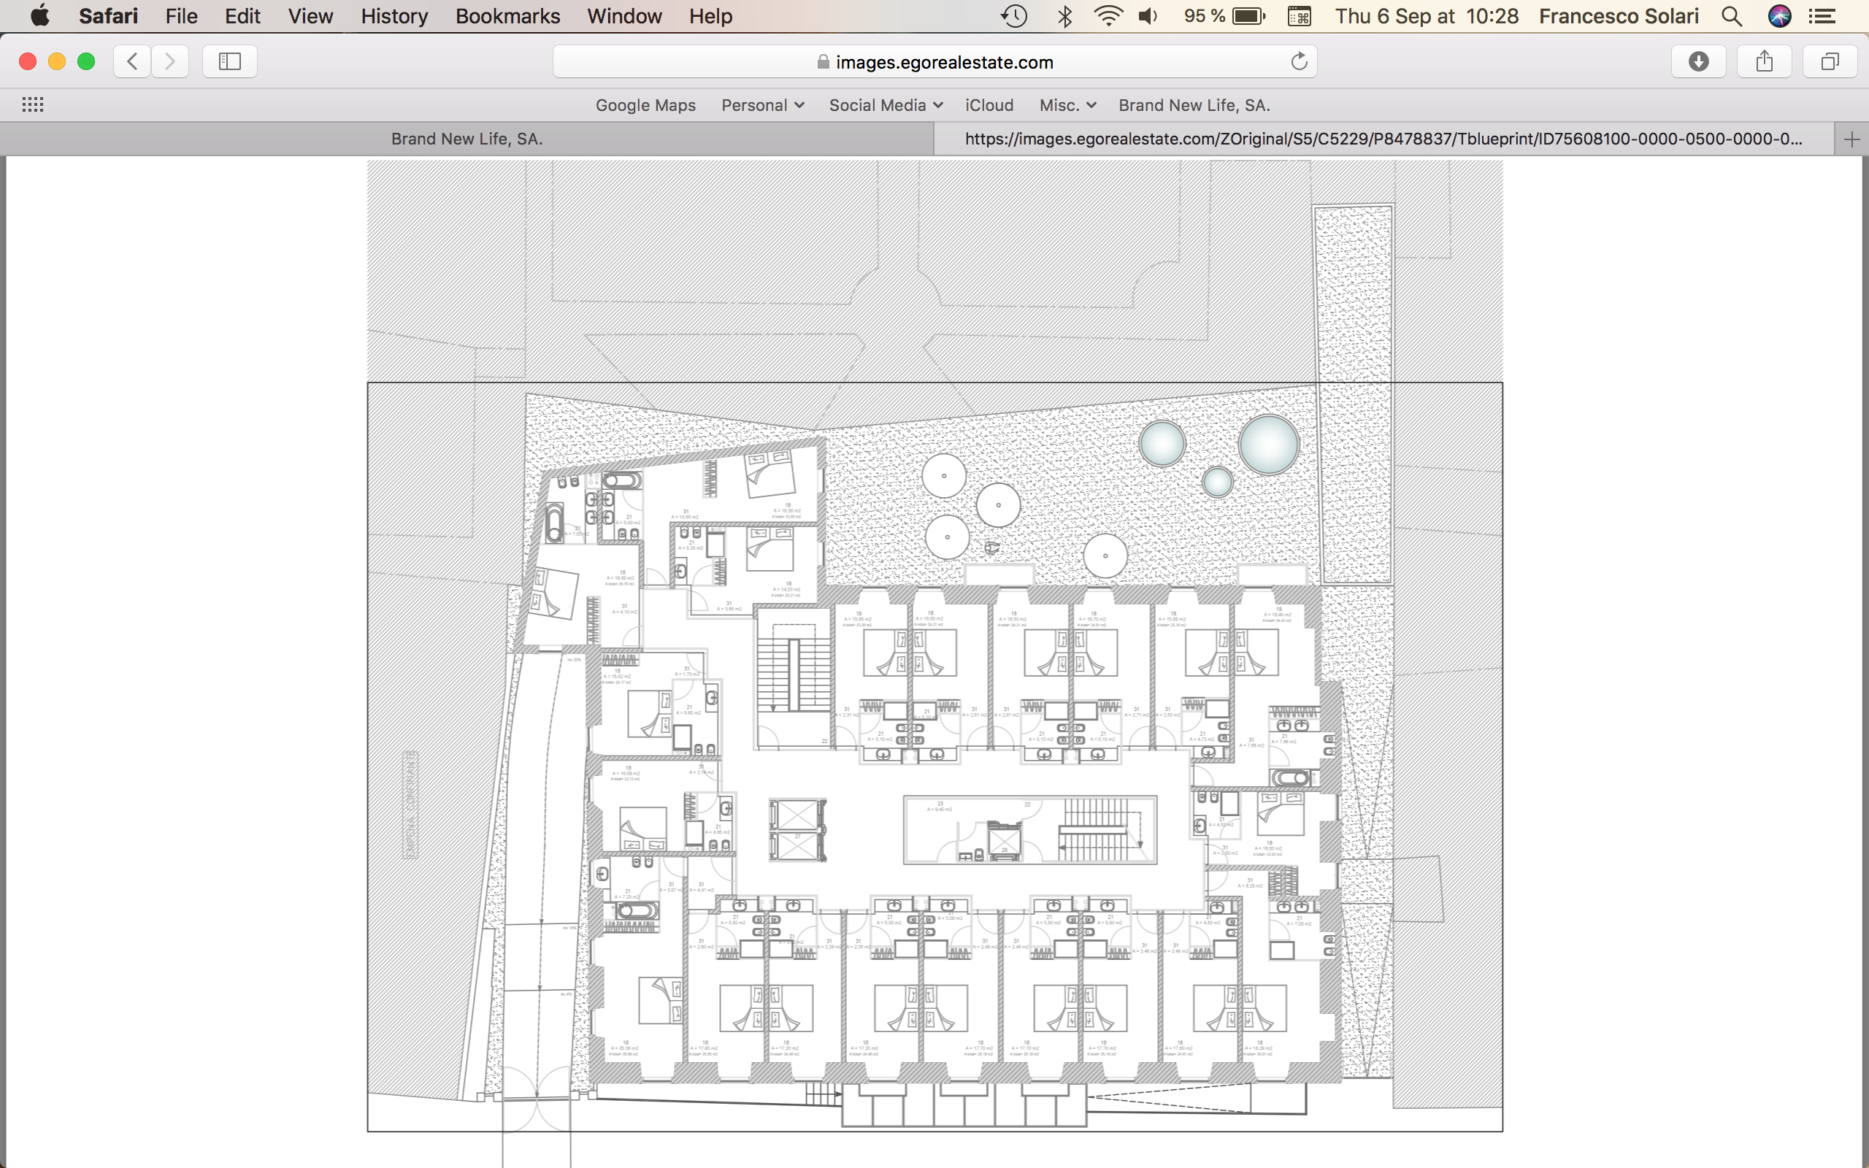Open Google Maps bookmark link
The width and height of the screenshot is (1869, 1168).
pyautogui.click(x=645, y=105)
